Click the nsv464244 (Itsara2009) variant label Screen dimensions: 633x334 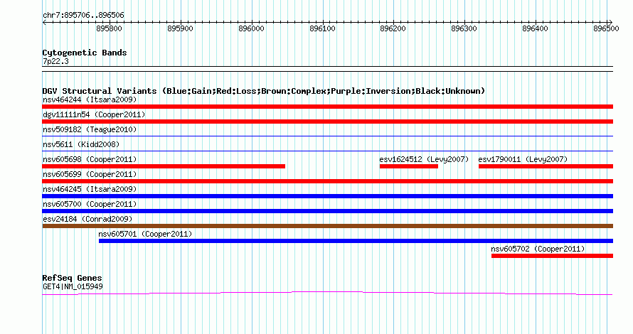(x=90, y=99)
